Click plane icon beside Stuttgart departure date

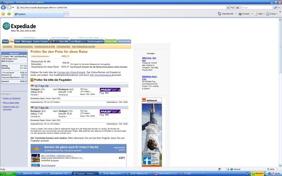point(32,86)
